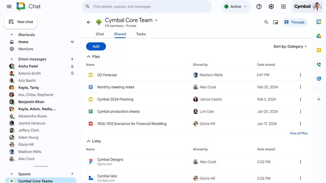Go back with the arrow icon
This screenshot has width=326, height=183.
coord(89,22)
